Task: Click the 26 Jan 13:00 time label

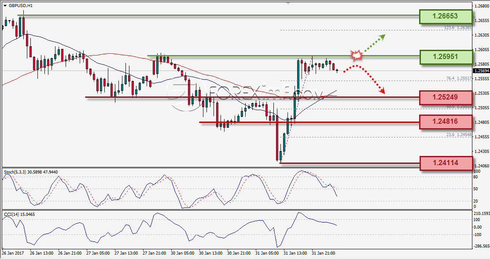Action: [41, 253]
